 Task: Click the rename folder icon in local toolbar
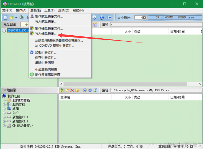click(77, 90)
